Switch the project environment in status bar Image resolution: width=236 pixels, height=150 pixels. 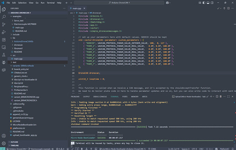pyautogui.click(x=122, y=149)
